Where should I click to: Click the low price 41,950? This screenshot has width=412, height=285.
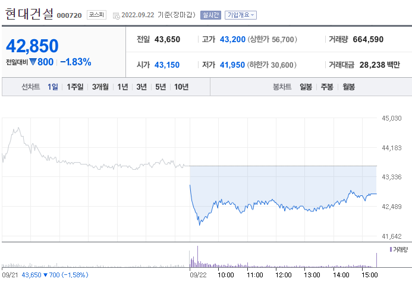pos(232,65)
